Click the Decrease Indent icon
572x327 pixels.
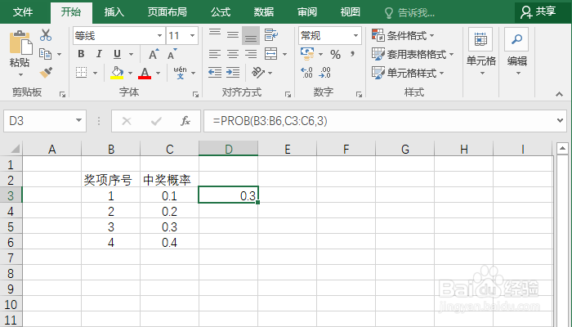pyautogui.click(x=215, y=72)
